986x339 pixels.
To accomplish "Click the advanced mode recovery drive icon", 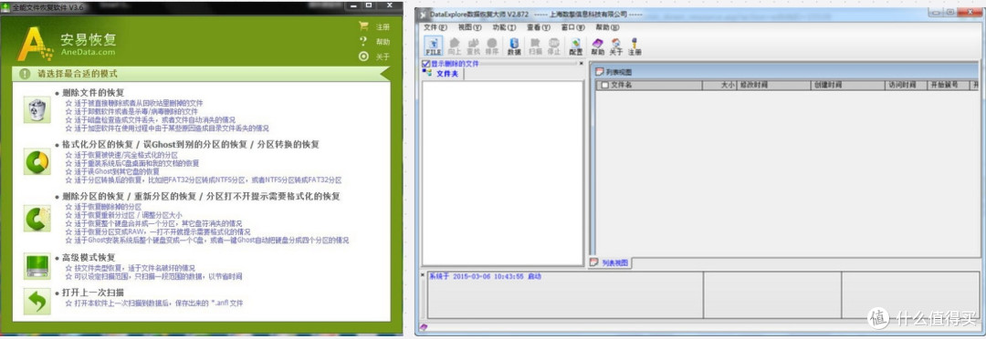I will click(37, 266).
